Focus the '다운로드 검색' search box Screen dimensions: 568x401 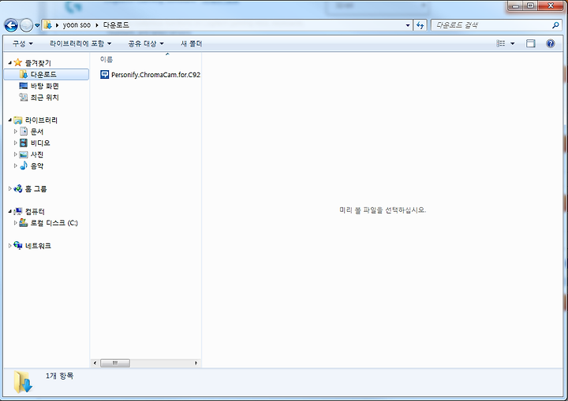coord(491,25)
